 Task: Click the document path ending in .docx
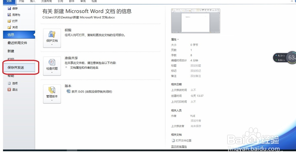78,17
